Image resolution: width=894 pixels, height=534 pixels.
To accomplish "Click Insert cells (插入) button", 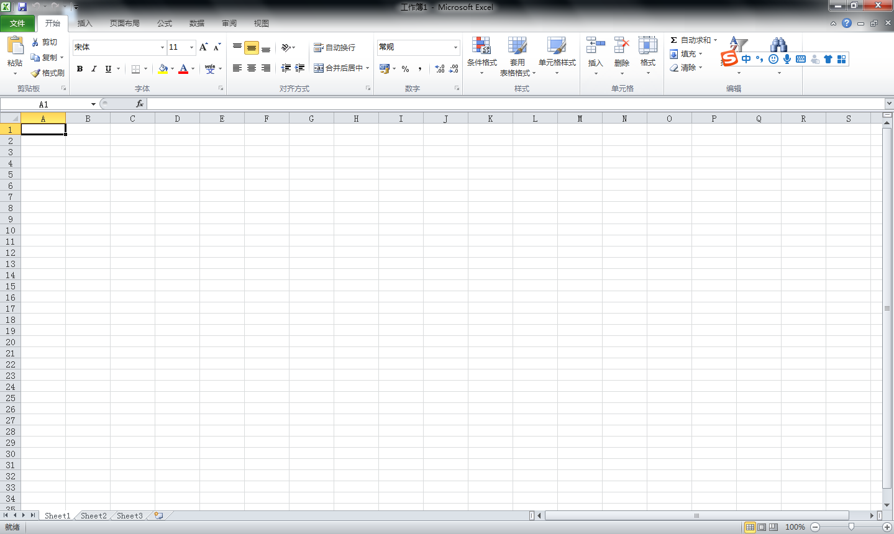I will [x=595, y=55].
